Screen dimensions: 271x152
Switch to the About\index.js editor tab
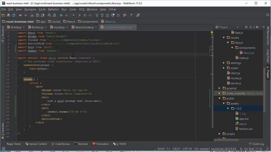click(x=84, y=27)
